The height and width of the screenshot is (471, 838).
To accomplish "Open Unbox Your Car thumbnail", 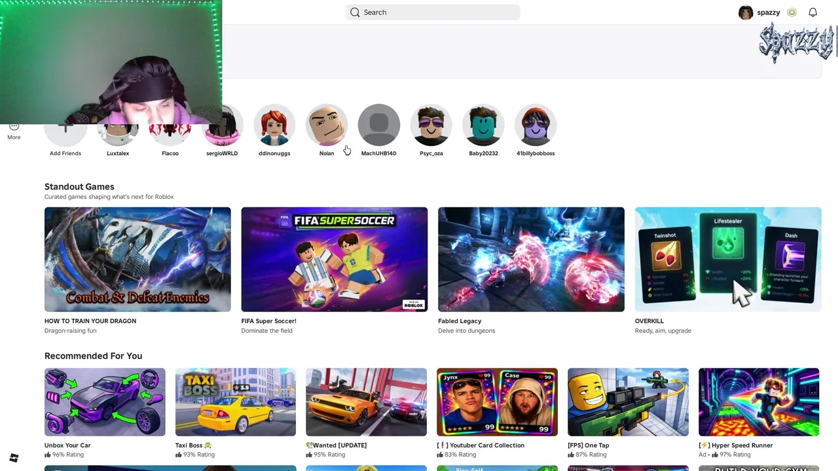I will coord(105,402).
